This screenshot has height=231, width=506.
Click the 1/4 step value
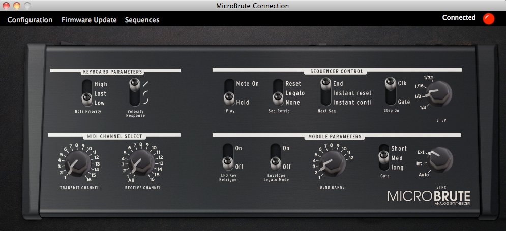[x=422, y=107]
